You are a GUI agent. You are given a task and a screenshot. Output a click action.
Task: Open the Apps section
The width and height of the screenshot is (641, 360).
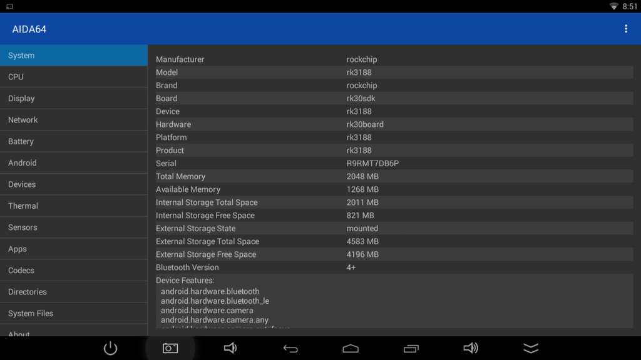click(x=74, y=249)
